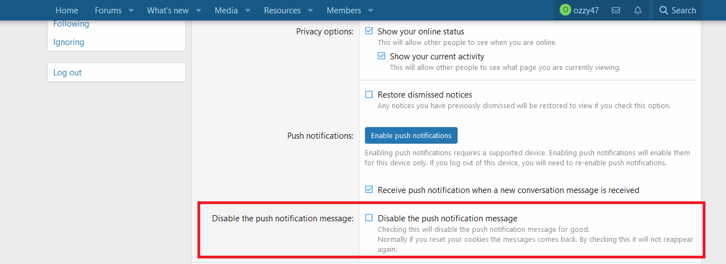Expand the Media dropdown arrow
The image size is (726, 264).
(x=248, y=11)
